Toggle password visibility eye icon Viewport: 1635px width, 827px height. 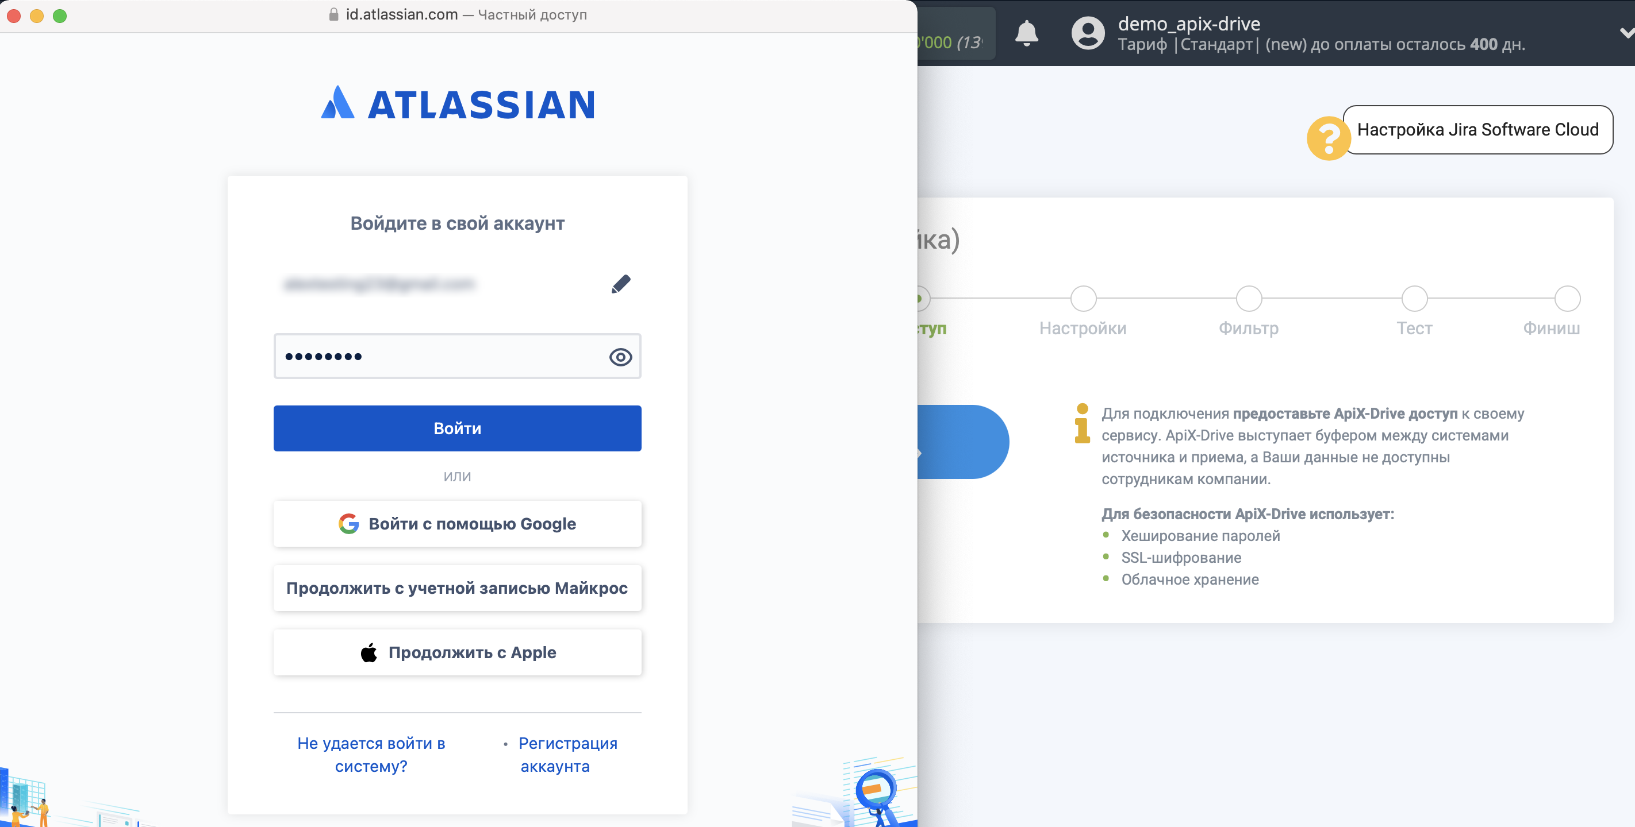tap(620, 357)
